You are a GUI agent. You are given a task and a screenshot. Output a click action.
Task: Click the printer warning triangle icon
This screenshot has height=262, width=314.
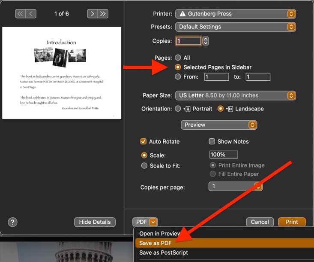(x=182, y=14)
